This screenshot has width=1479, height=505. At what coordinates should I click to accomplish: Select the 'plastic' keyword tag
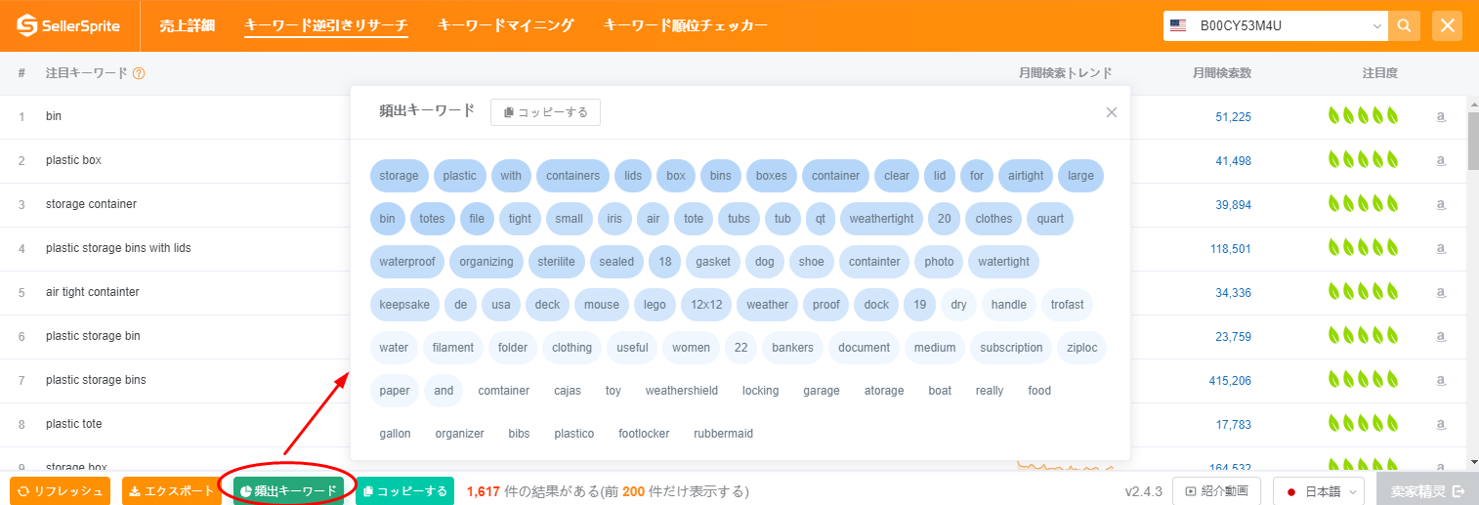coord(459,176)
